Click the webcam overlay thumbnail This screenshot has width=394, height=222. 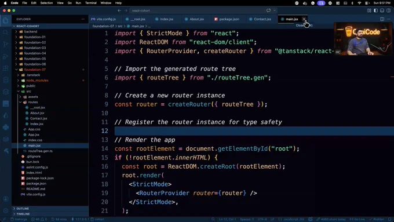coord(363,38)
